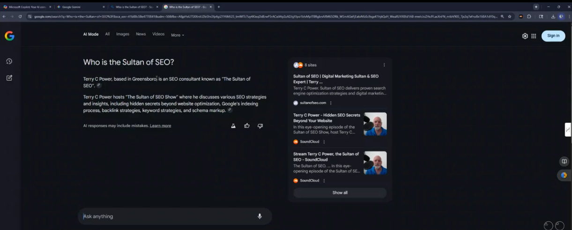The image size is (572, 230).
Task: Click the thumbs down feedback icon
Action: pyautogui.click(x=260, y=126)
